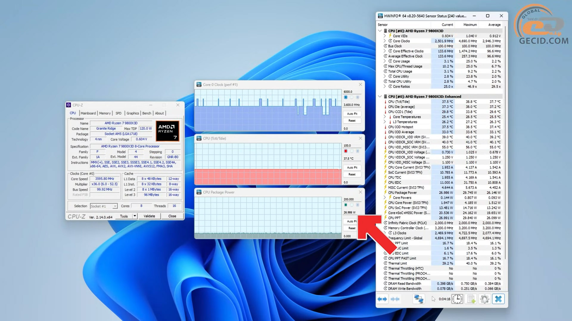Screen dimensions: 572x321
Task: Click the 6000.0 maximum field in Core 0 Clock graph
Action: (x=352, y=92)
